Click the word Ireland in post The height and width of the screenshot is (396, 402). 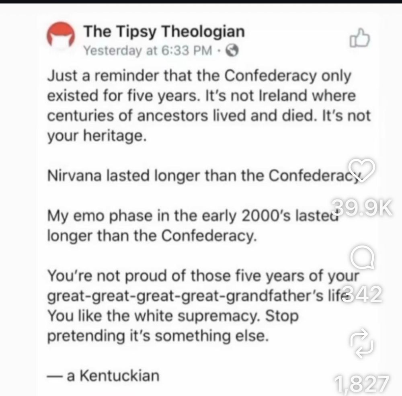click(283, 96)
